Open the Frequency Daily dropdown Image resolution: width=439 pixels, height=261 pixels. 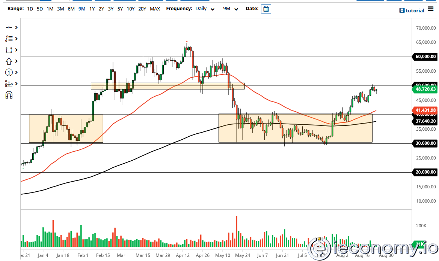[205, 9]
